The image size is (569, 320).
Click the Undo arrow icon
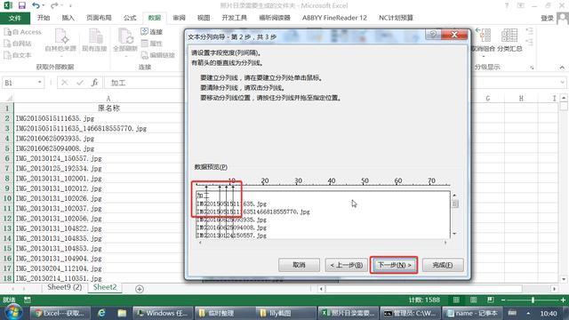36,5
